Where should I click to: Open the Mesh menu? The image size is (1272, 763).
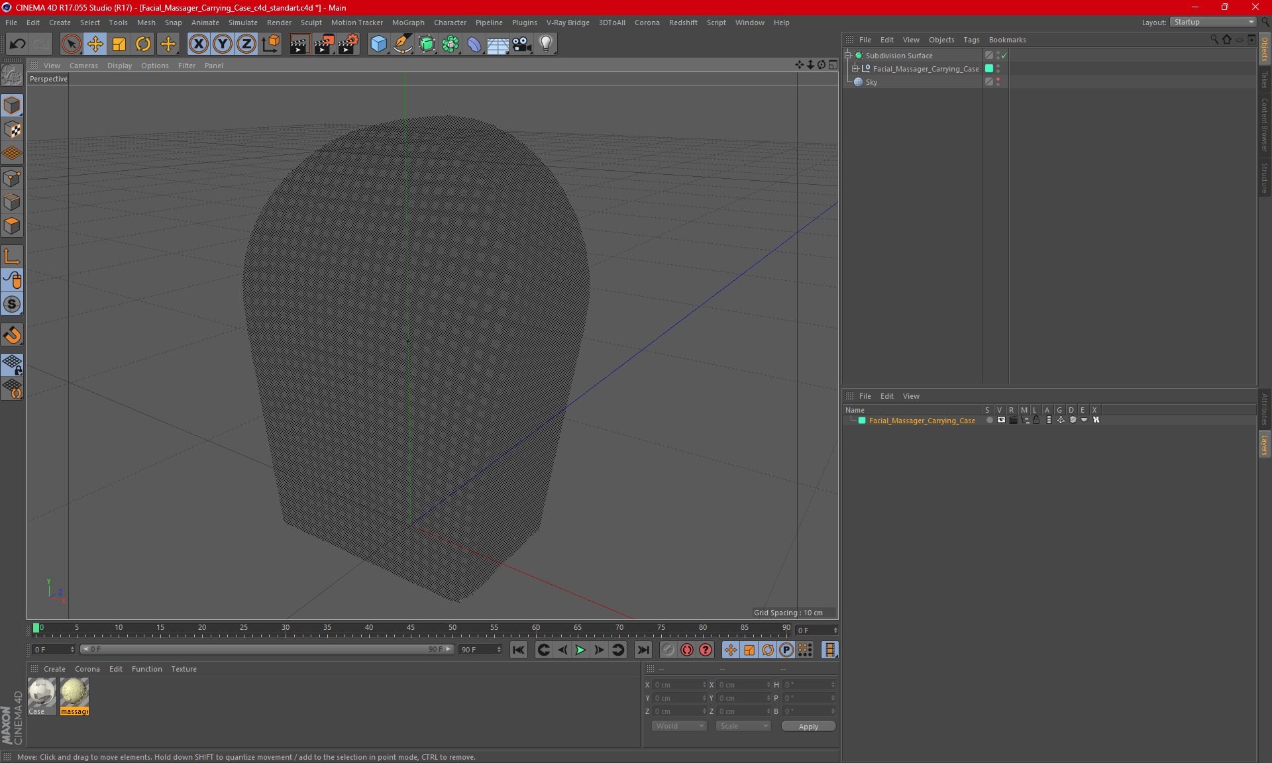pos(146,23)
